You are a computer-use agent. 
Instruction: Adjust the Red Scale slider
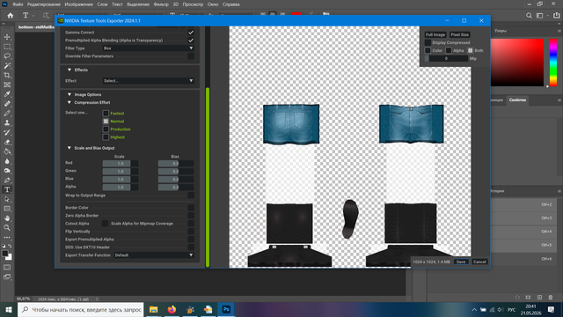coord(121,164)
